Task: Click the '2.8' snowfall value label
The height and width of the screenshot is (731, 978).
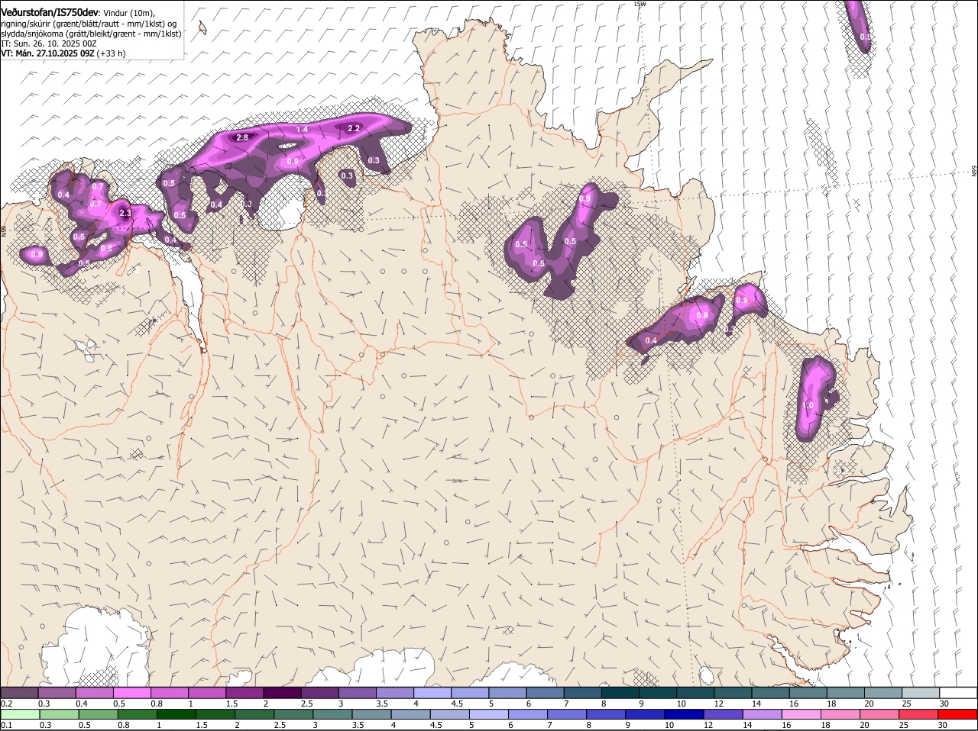Action: [x=242, y=137]
